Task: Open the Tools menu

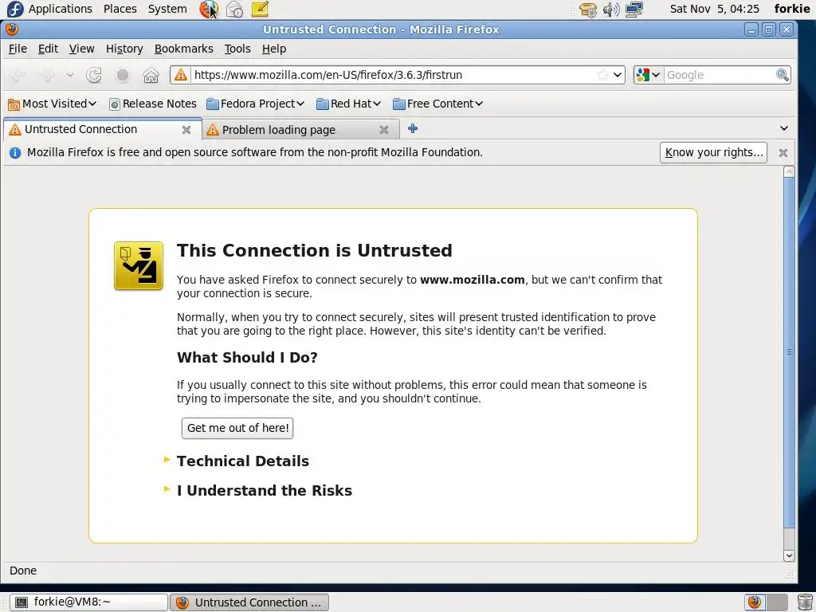Action: tap(237, 49)
